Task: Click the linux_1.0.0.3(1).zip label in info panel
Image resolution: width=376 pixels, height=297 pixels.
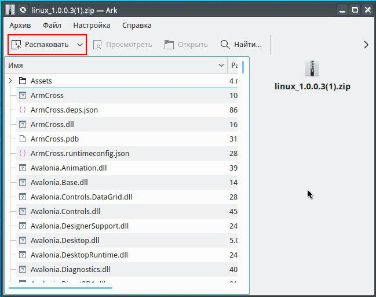Action: click(312, 86)
